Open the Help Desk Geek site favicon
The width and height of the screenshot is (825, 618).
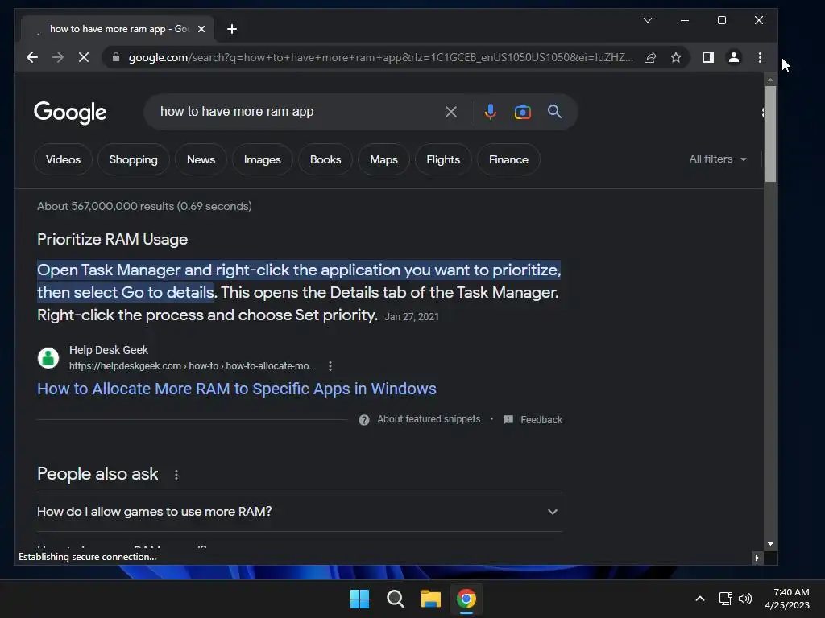(48, 358)
